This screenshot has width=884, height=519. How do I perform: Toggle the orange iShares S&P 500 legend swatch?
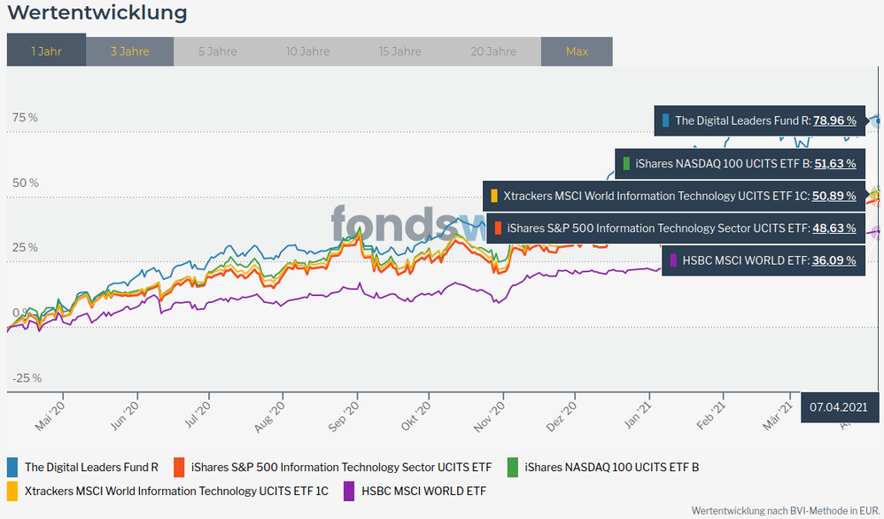[x=180, y=467]
